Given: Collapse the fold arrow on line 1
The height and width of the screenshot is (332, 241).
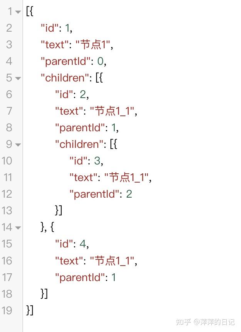Looking at the screenshot, I should click(x=18, y=12).
